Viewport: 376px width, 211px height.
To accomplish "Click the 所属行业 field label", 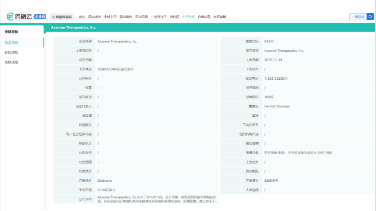I will 252,153.
